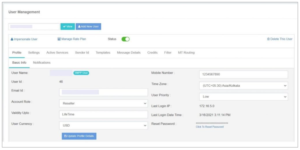Focus the Email Id input field
The height and width of the screenshot is (150, 300).
(x=104, y=92)
